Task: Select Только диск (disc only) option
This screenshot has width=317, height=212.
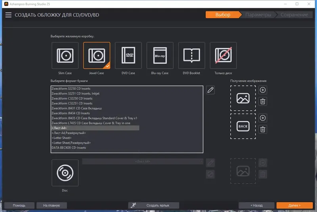Action: [223, 55]
